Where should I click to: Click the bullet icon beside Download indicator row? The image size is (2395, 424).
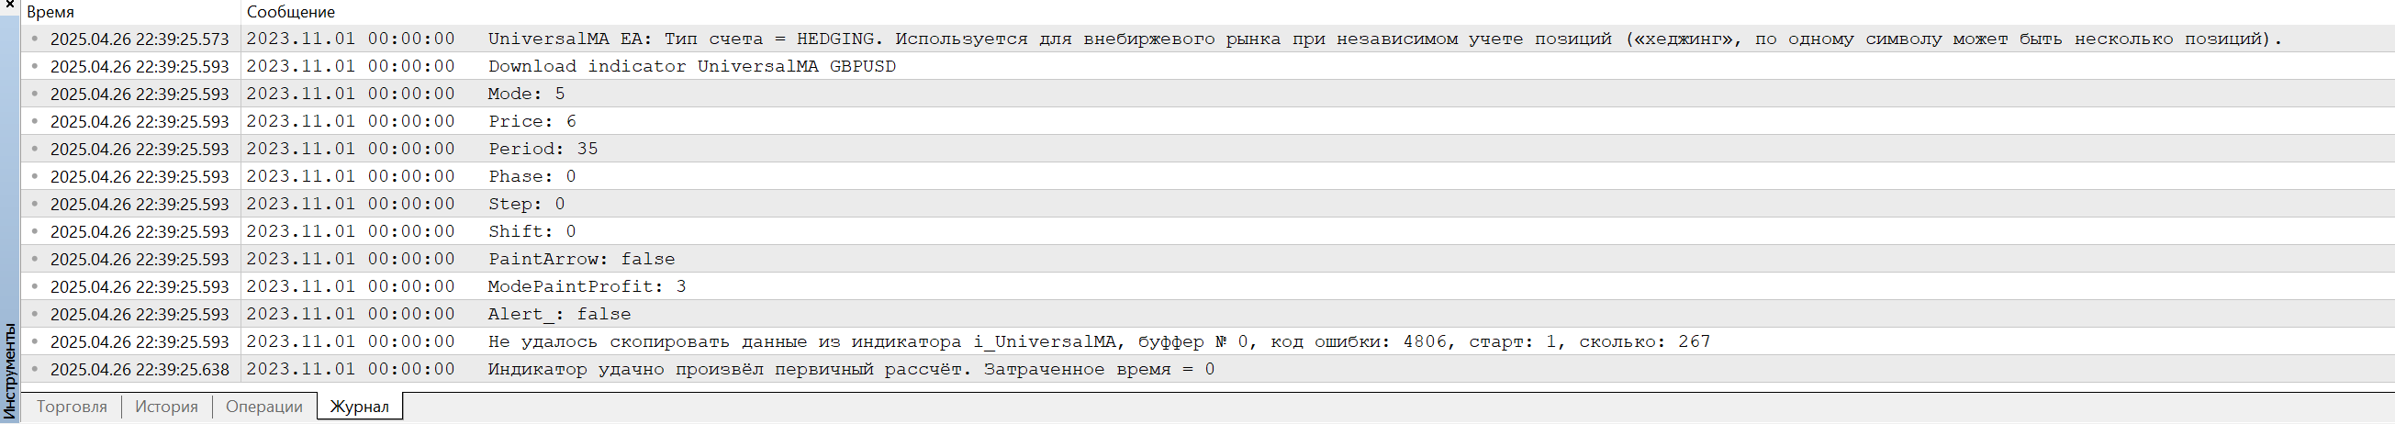(35, 66)
